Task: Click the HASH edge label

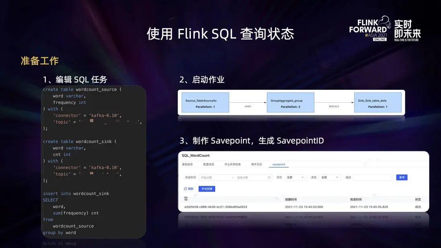Action: (248, 106)
